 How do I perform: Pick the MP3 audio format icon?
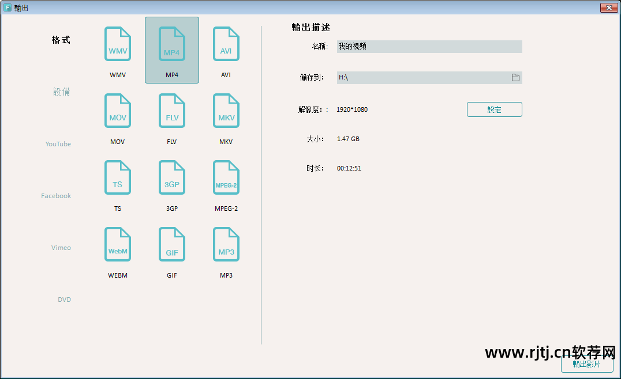click(x=226, y=245)
